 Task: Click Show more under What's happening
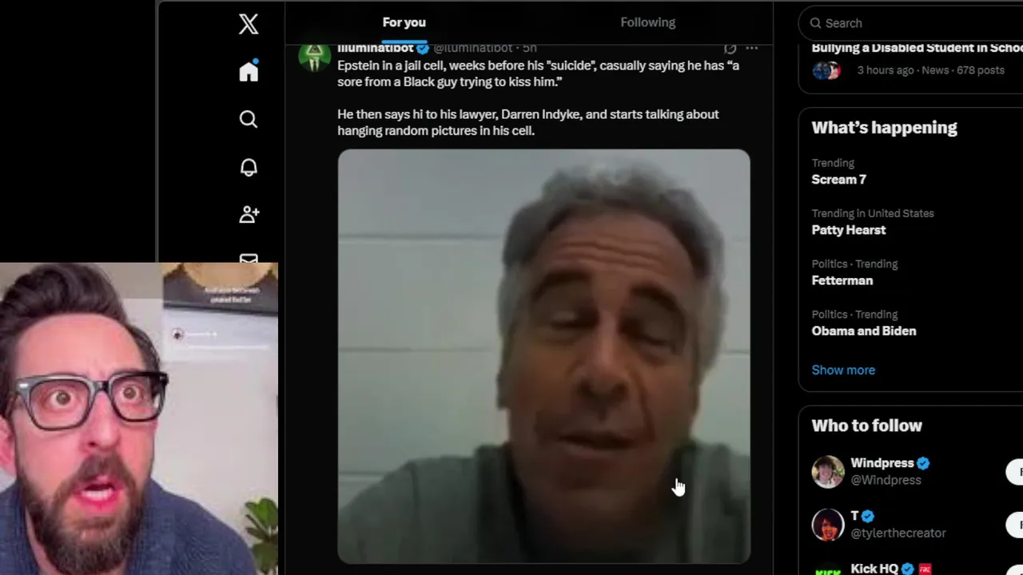[x=843, y=370]
